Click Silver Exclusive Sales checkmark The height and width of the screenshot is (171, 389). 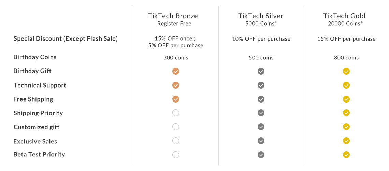pos(261,141)
